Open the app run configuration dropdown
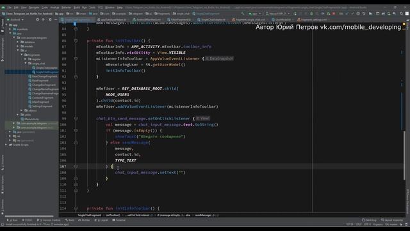Screen dimensions: 410x231 coord(255,13)
